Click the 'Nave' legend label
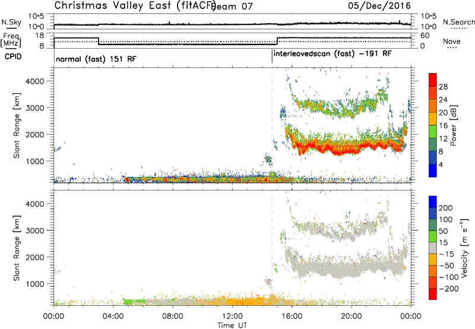The height and width of the screenshot is (329, 475). pos(452,42)
